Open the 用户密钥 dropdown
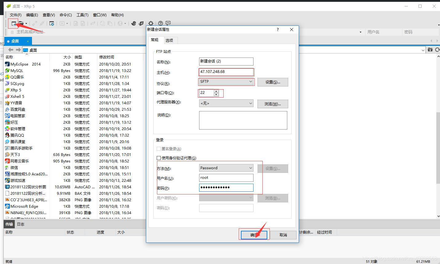Screen dimensions: 440x264 pos(226,198)
